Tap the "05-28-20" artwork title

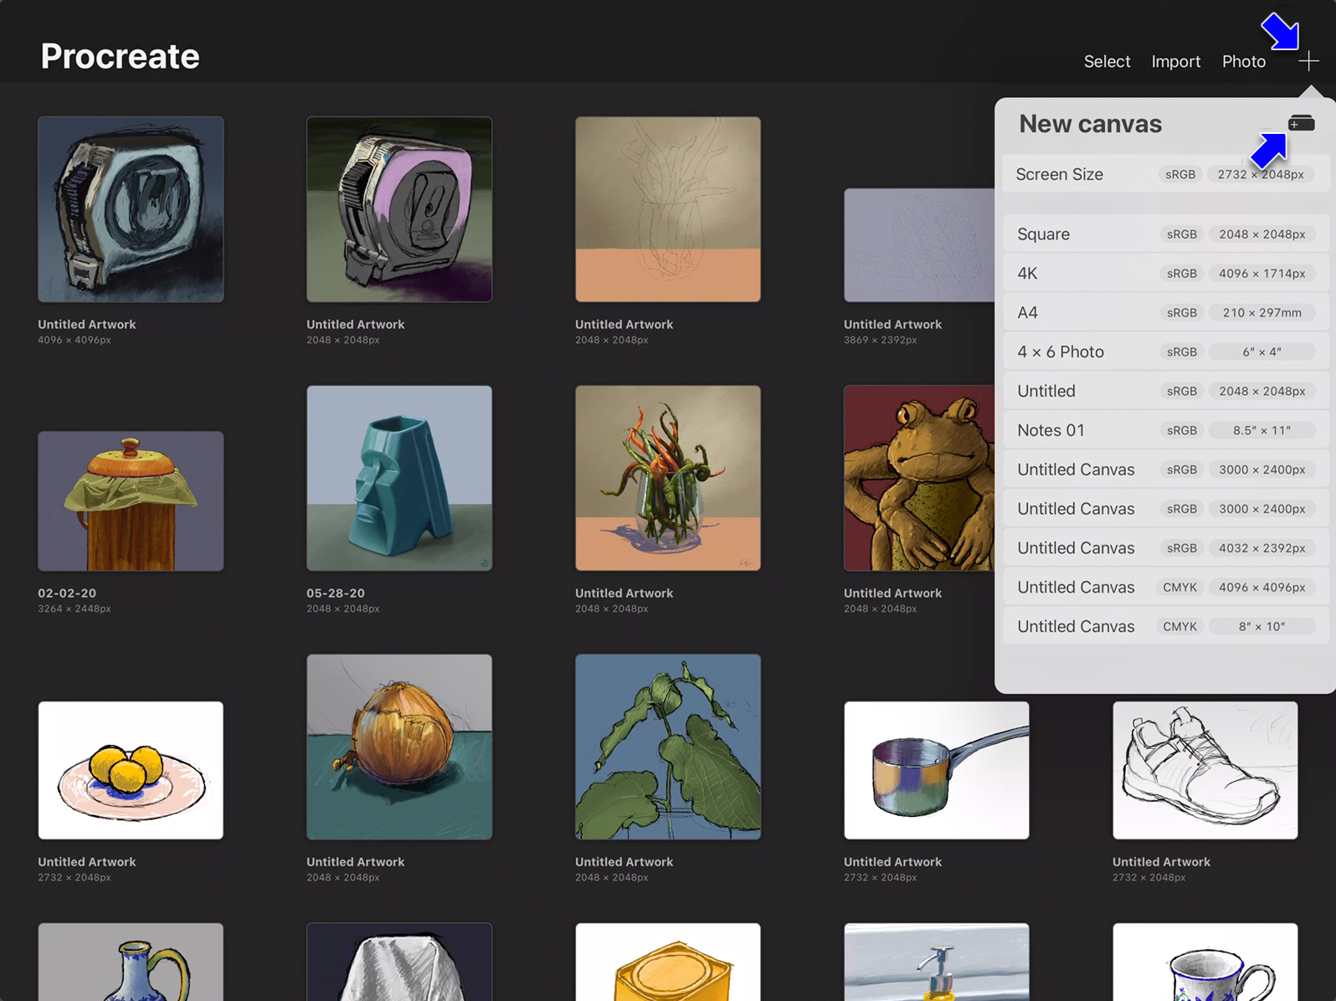click(x=336, y=593)
